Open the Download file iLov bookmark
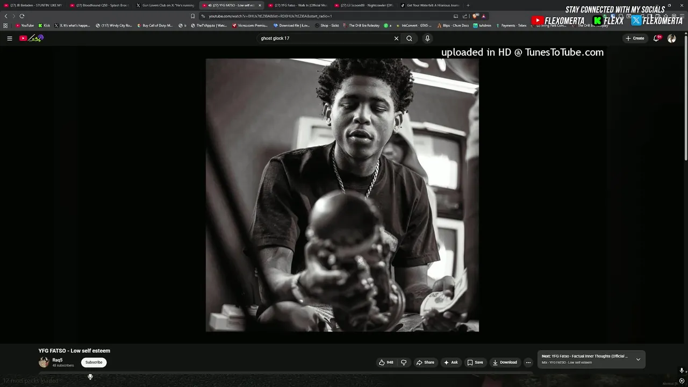Viewport: 688px width, 387px height. point(291,25)
